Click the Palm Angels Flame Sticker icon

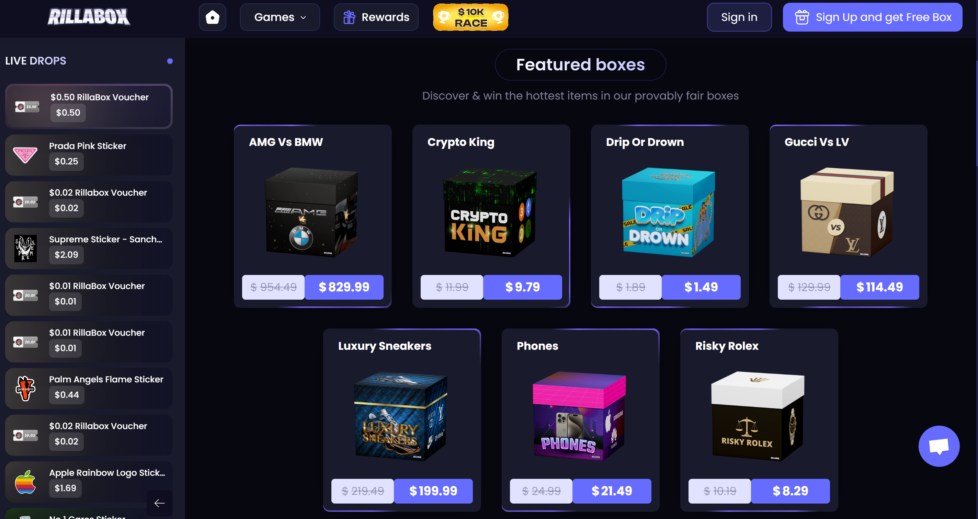tap(25, 388)
